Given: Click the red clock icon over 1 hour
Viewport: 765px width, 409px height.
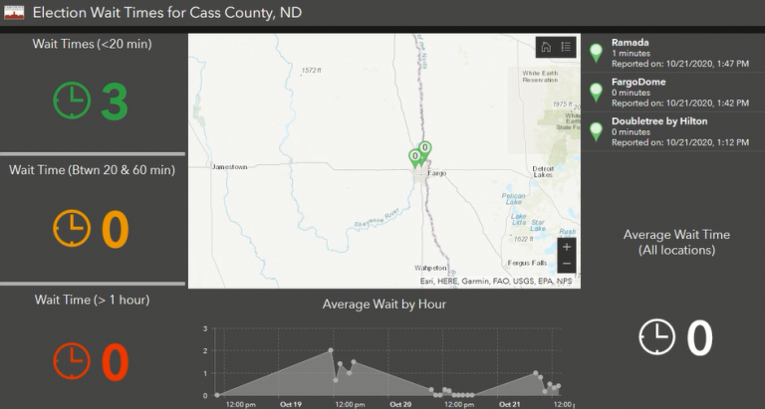Looking at the screenshot, I should (x=72, y=361).
